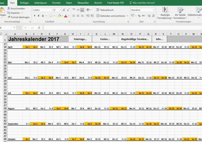The height and width of the screenshot is (142, 202).
Task: Click the Format übertragen paintbrush
Action: pos(9,17)
